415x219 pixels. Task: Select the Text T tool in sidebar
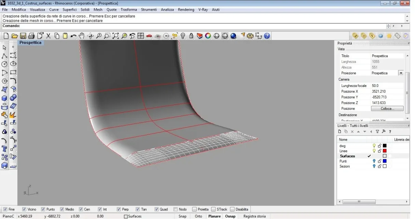click(4, 149)
